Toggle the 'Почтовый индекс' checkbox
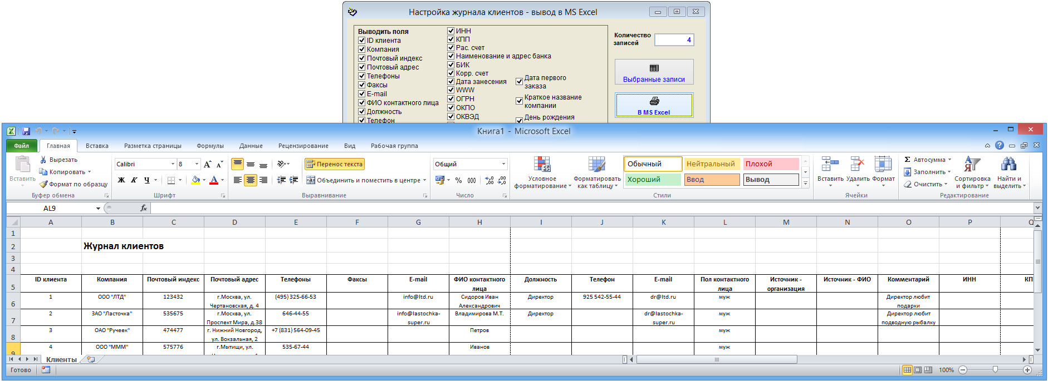 coord(362,58)
